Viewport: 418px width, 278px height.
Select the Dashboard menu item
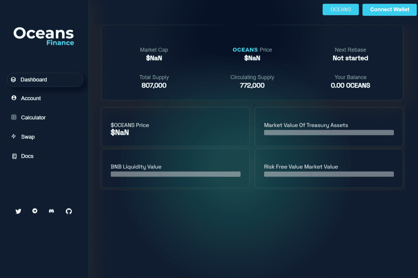pyautogui.click(x=34, y=80)
